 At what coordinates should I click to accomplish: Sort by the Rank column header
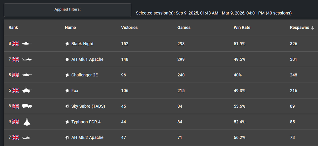(x=13, y=28)
